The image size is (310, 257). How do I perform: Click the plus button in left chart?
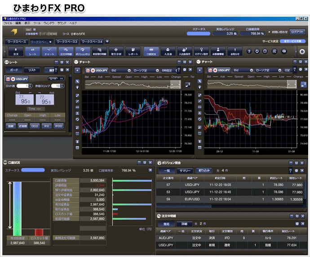[77, 70]
